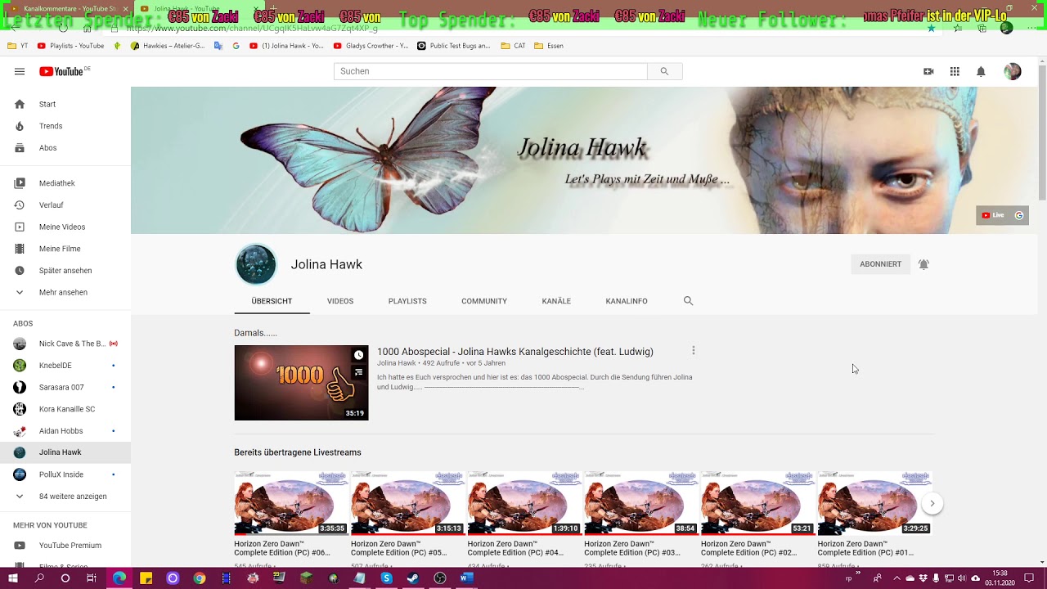
Task: Expand 84 weitere anzeigen subscriptions
Action: click(x=65, y=497)
